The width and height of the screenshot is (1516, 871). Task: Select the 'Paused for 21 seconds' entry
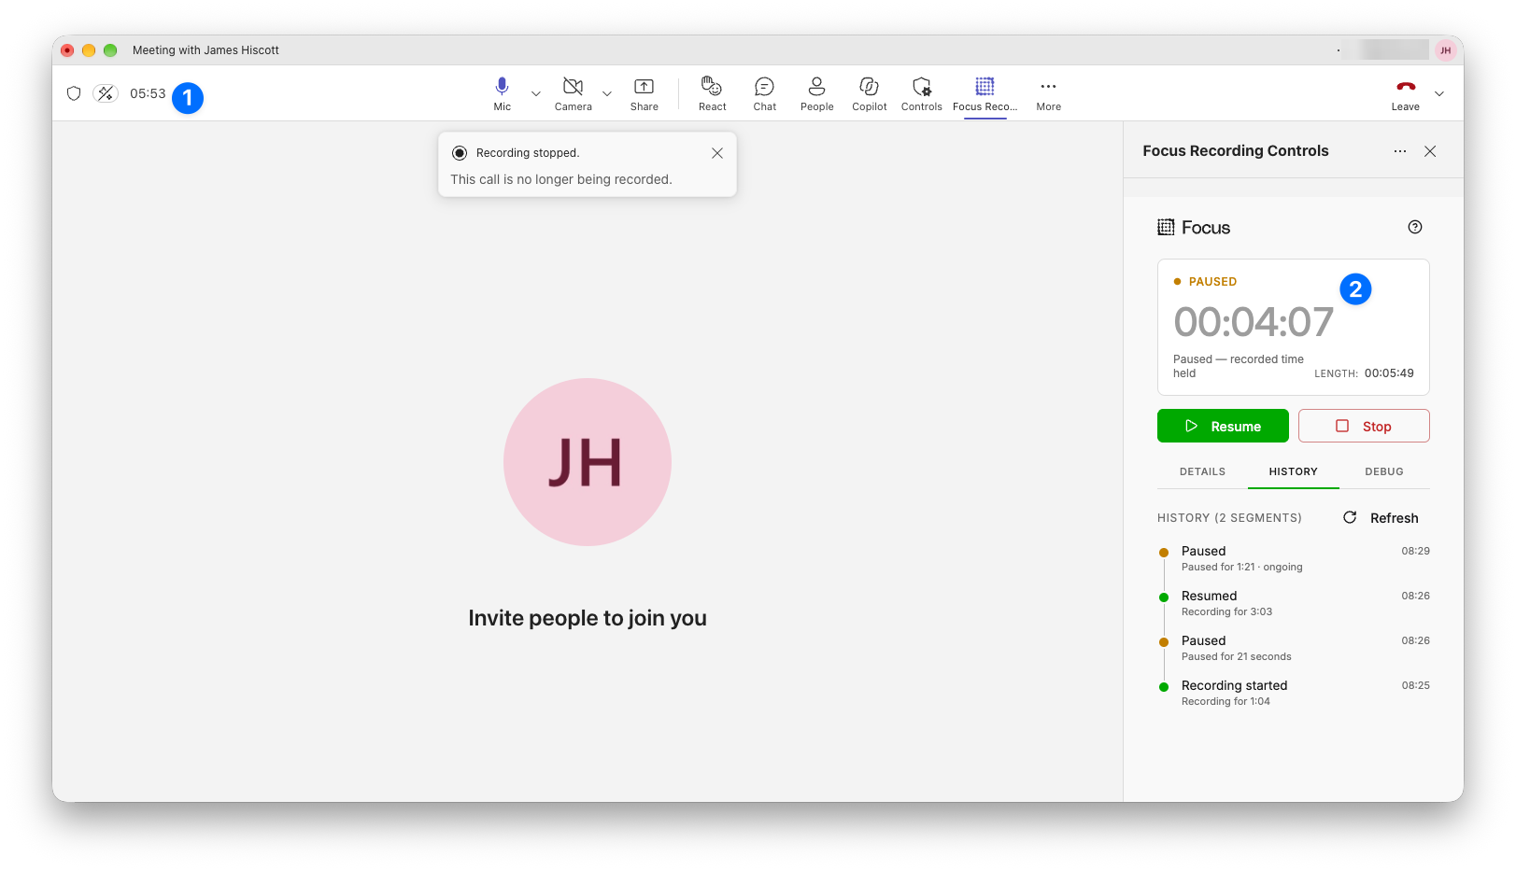click(x=1294, y=648)
